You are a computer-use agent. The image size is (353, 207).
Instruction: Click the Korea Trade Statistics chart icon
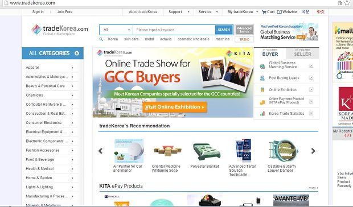[x=262, y=114]
